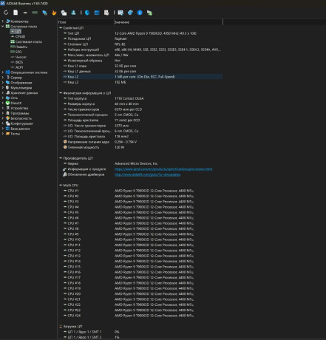
Task: Expand the Программы tree branch
Action: coord(3,113)
